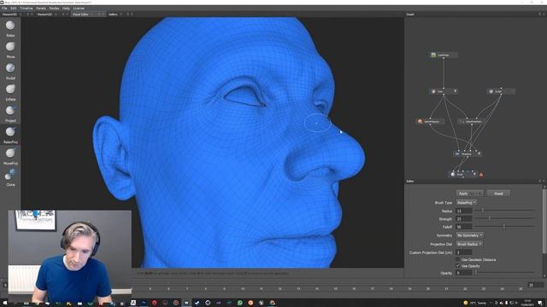Click the end frame field on timeline
The height and width of the screenshot is (307, 547).
click(x=536, y=285)
